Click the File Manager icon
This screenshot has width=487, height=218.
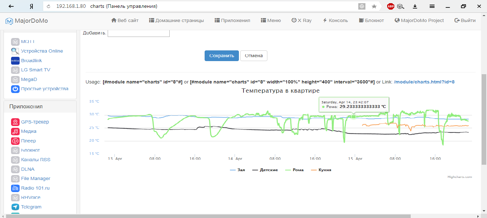(15, 179)
